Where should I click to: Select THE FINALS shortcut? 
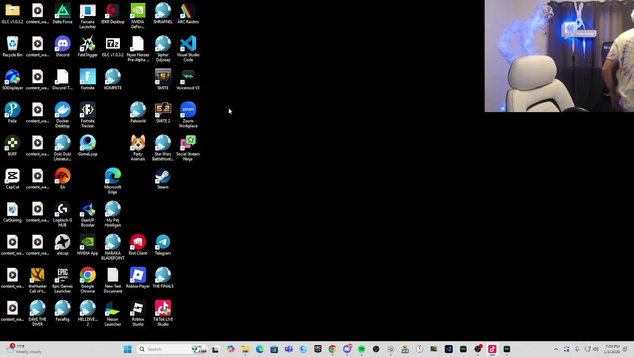[x=163, y=279]
